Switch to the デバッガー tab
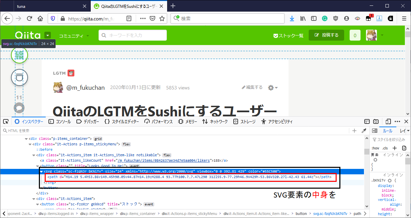 pos(88,121)
